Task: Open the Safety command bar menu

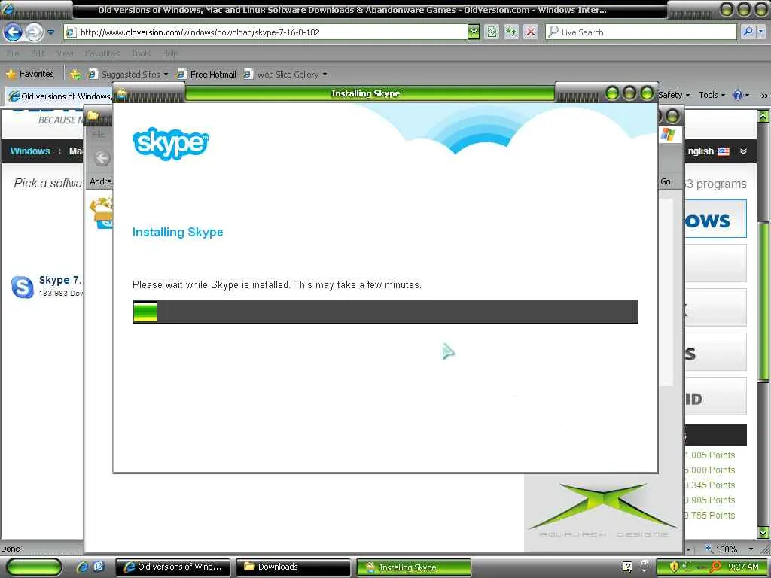Action: click(674, 95)
